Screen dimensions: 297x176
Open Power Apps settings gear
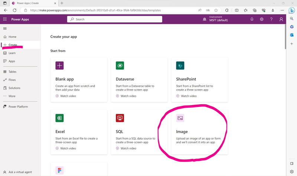[x=262, y=19]
